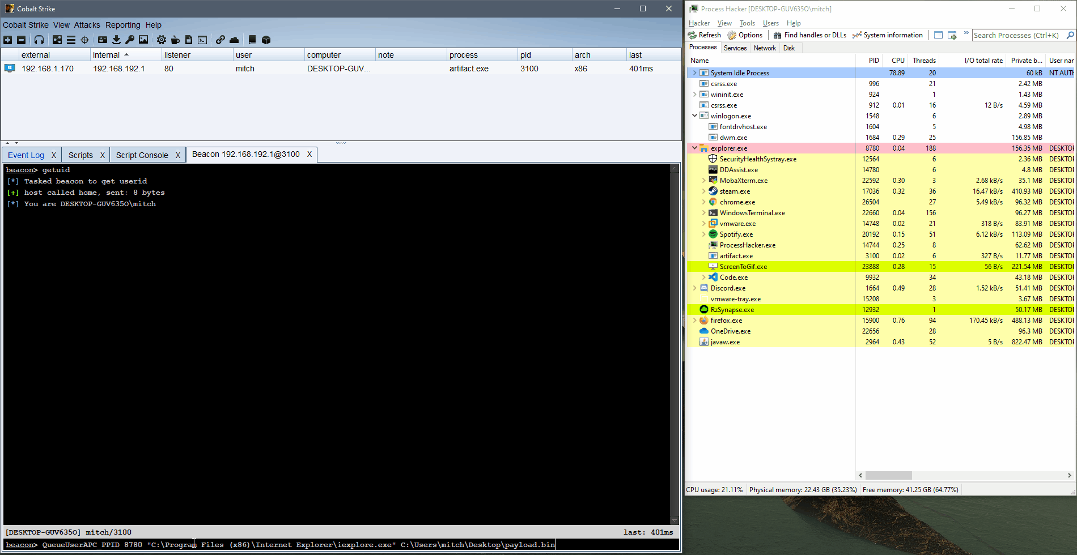Viewport: 1077px width, 555px height.
Task: Switch to the Script Console tab
Action: [142, 155]
